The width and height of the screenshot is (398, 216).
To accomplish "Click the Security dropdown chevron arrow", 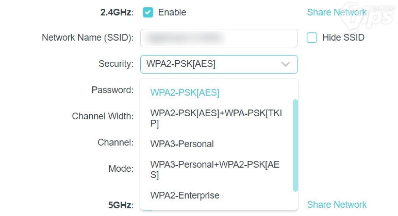I will [286, 64].
